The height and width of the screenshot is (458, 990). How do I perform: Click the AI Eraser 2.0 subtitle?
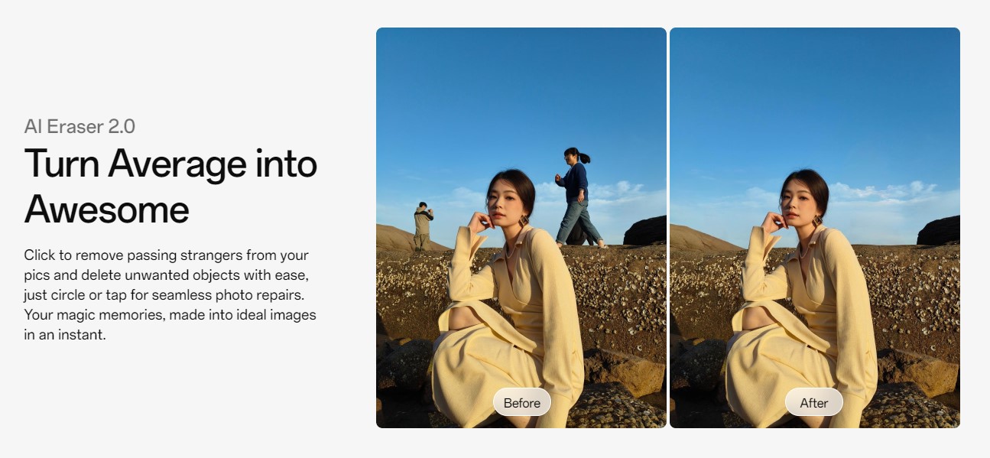click(80, 126)
